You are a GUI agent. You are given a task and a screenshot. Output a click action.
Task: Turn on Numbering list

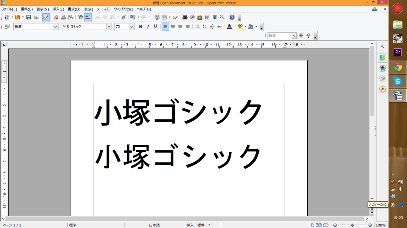pos(197,27)
